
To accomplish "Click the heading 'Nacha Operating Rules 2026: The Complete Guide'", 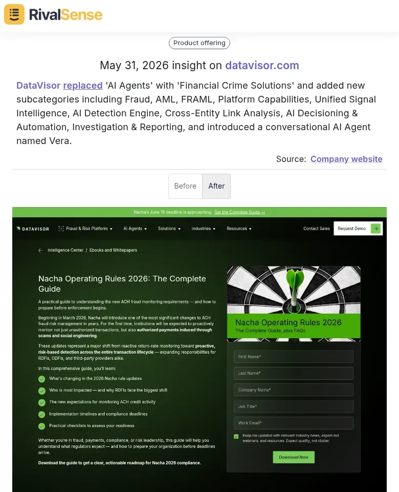I will [122, 283].
